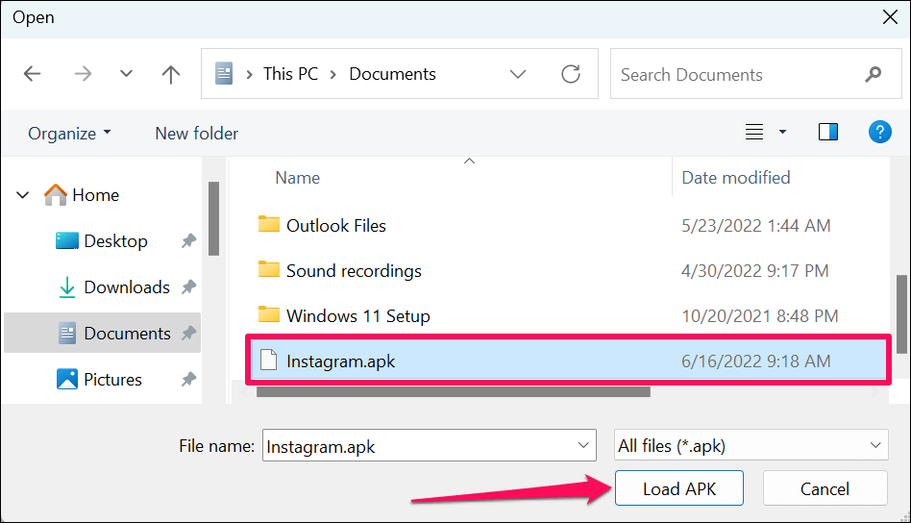Image resolution: width=911 pixels, height=523 pixels.
Task: Click the Cancel button
Action: point(825,488)
